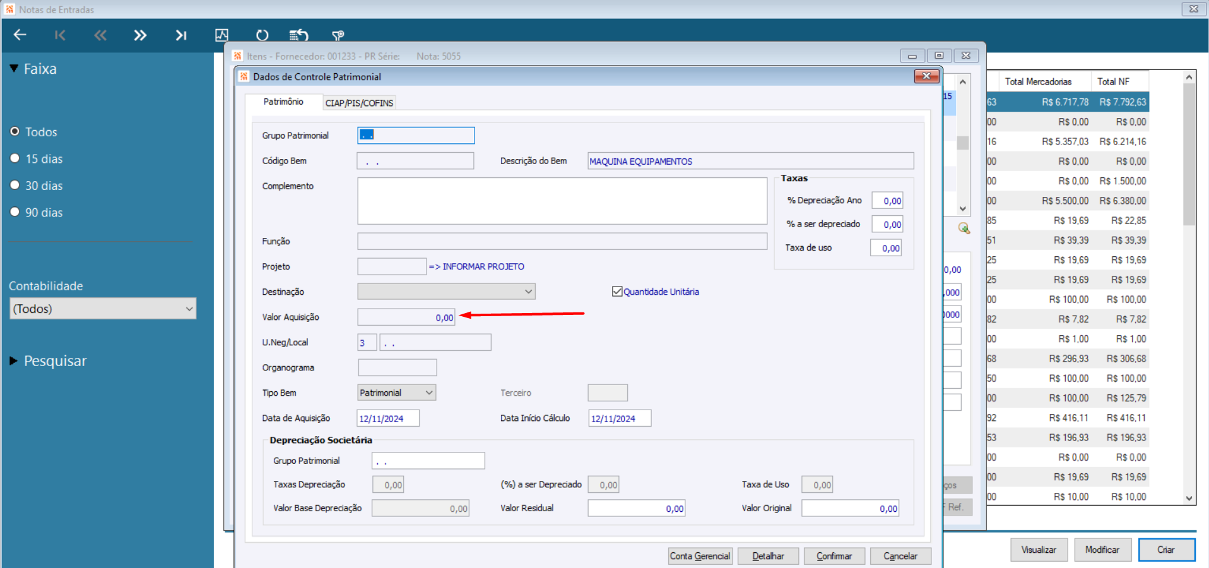The width and height of the screenshot is (1209, 568).
Task: Click the Descrição do Bem field
Action: click(x=750, y=161)
